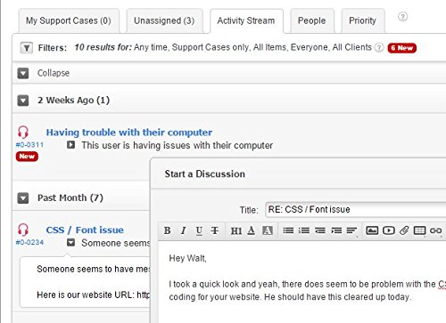Image resolution: width=446 pixels, height=323 pixels.
Task: Toggle strikethrough formatting
Action: 215,230
